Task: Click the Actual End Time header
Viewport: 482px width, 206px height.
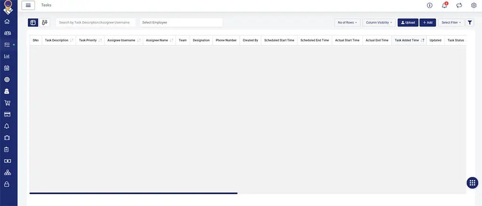Action: click(x=377, y=40)
